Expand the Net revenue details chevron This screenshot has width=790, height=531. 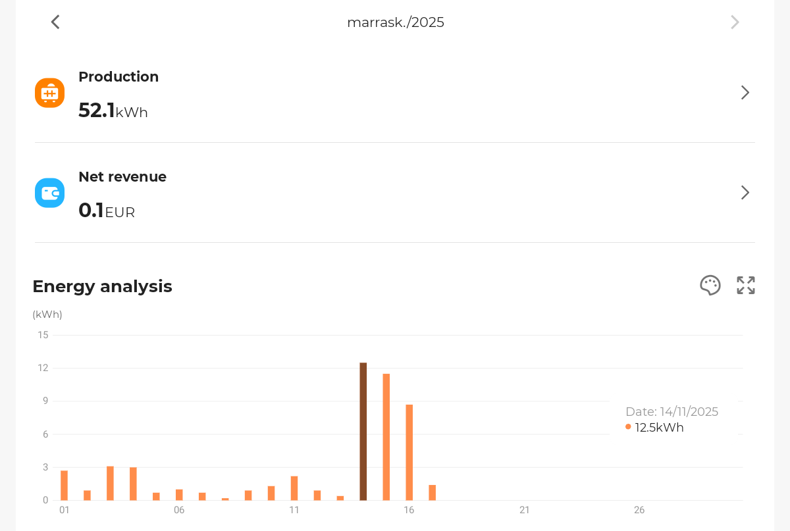(x=745, y=193)
